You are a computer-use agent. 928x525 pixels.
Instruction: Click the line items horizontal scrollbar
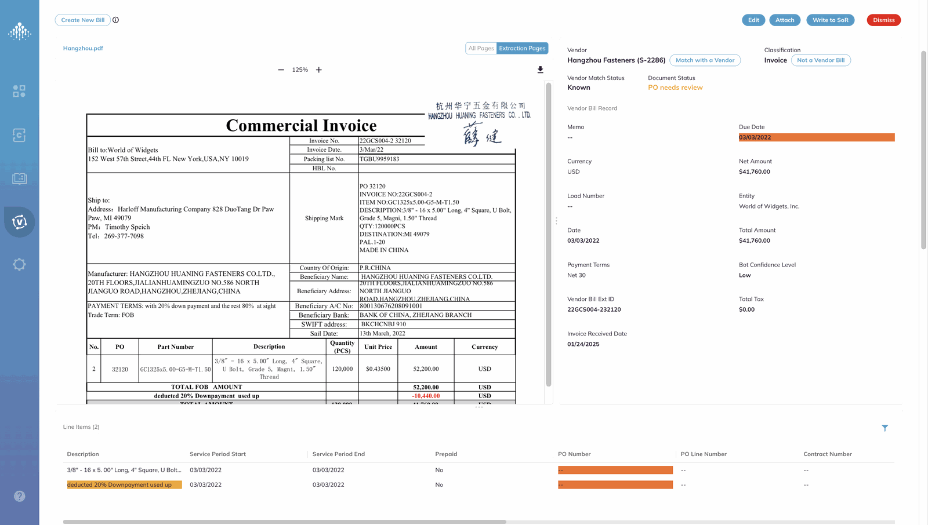click(284, 522)
